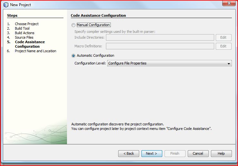Close the New Project dialog
This screenshot has width=238, height=166.
(229, 3)
